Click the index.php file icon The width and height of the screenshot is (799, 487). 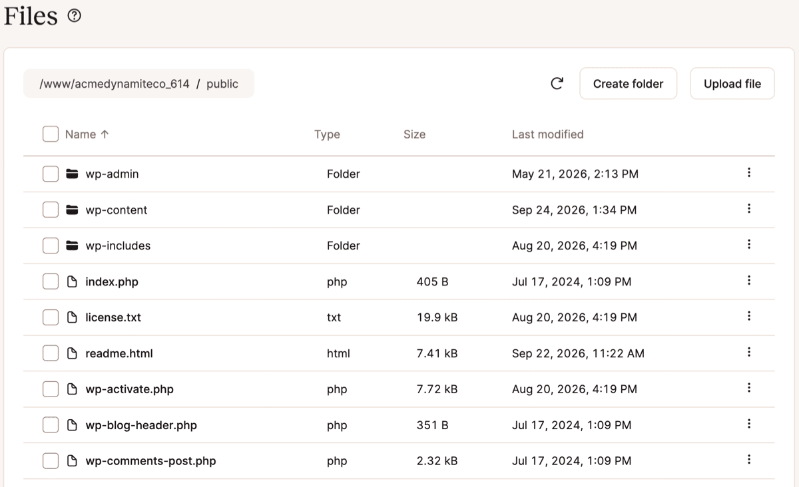(x=72, y=281)
